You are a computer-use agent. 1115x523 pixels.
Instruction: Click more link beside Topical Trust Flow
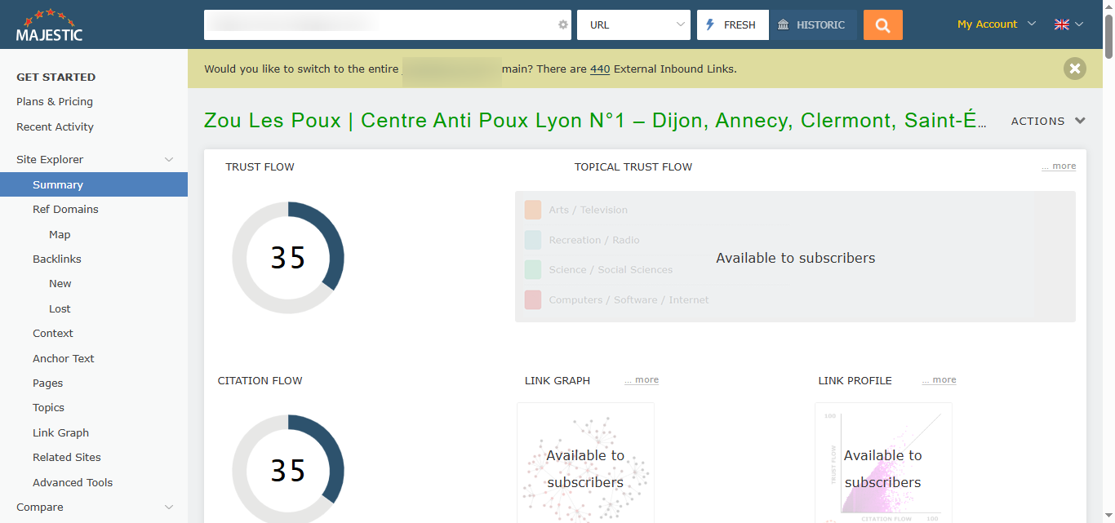1058,166
